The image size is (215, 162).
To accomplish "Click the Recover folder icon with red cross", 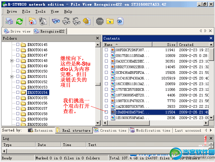I will coord(33,21).
